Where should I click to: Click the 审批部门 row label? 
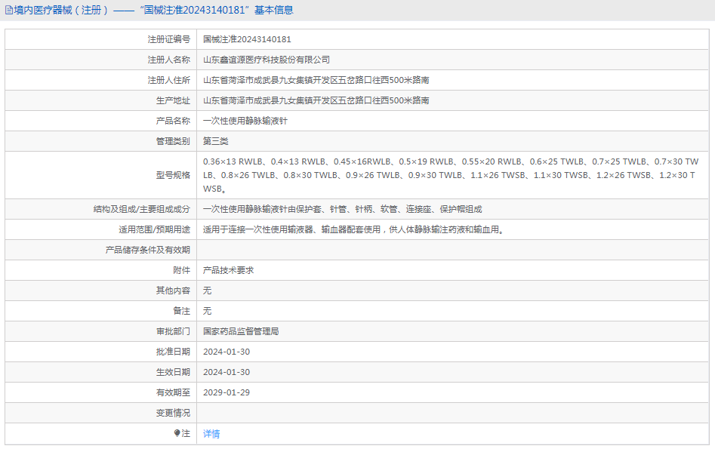173,331
